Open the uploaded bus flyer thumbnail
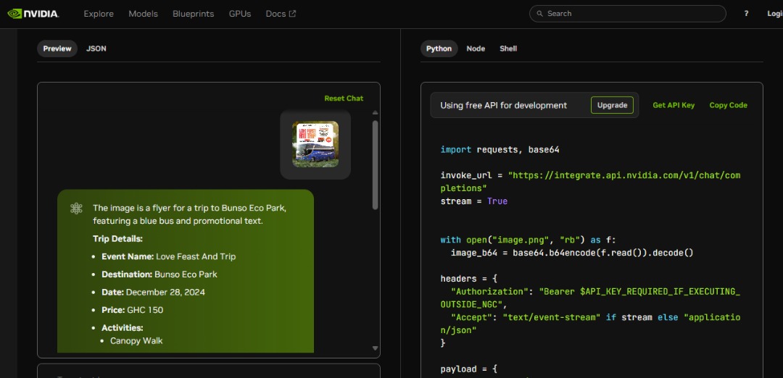The height and width of the screenshot is (378, 783). (x=315, y=144)
